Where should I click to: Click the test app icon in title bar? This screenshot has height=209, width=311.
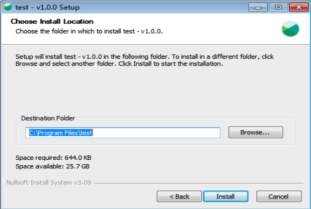click(x=8, y=8)
